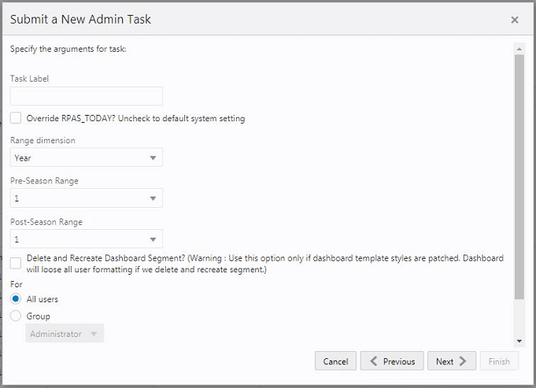Click the Pre-Season Range arrow icon

pos(153,198)
